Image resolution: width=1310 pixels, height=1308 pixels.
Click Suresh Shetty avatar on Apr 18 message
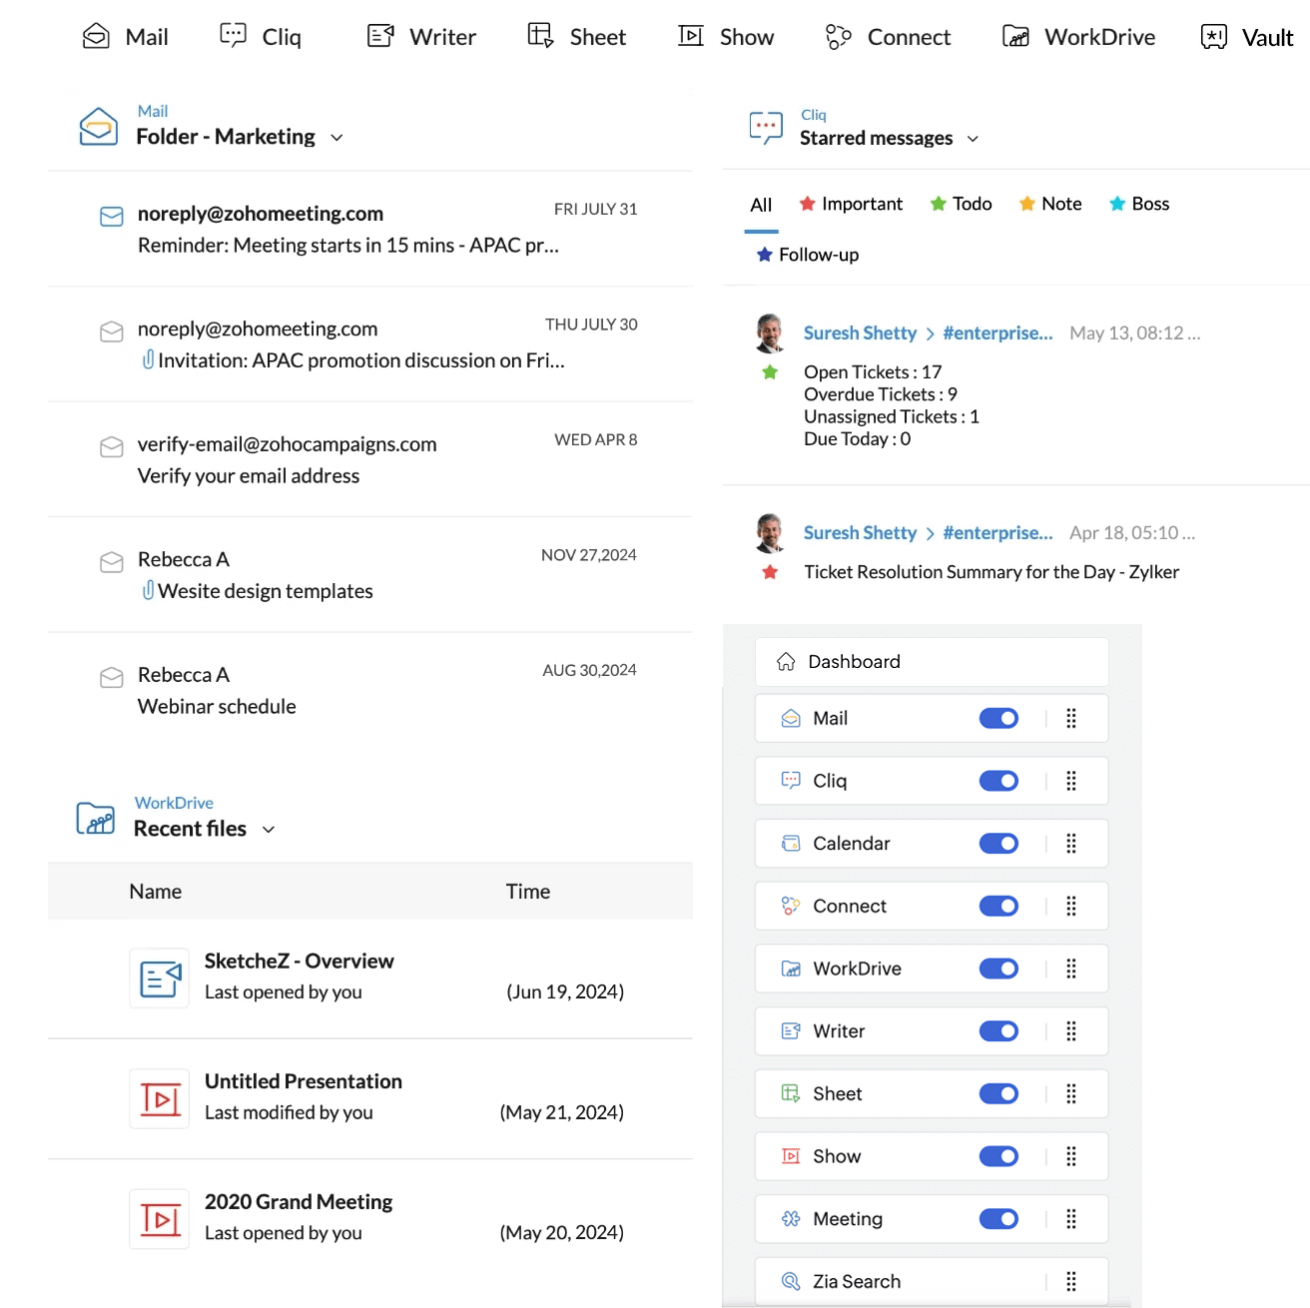(770, 533)
